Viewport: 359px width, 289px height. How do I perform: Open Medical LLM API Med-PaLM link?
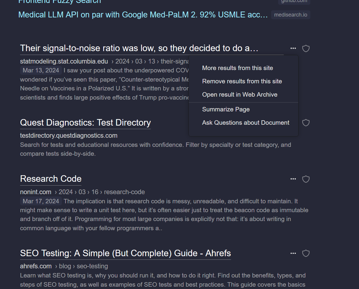tap(143, 15)
